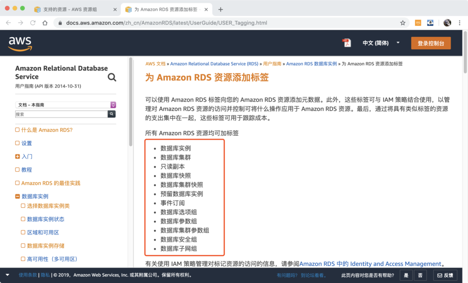Bookmark this page with star icon
Screen dimensions: 468x283
[x=403, y=23]
